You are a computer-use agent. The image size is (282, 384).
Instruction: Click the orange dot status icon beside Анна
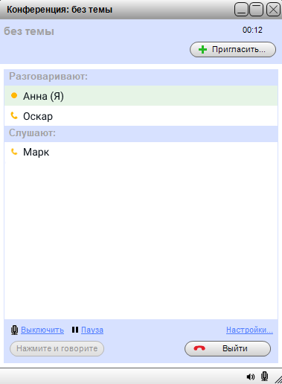pyautogui.click(x=14, y=95)
